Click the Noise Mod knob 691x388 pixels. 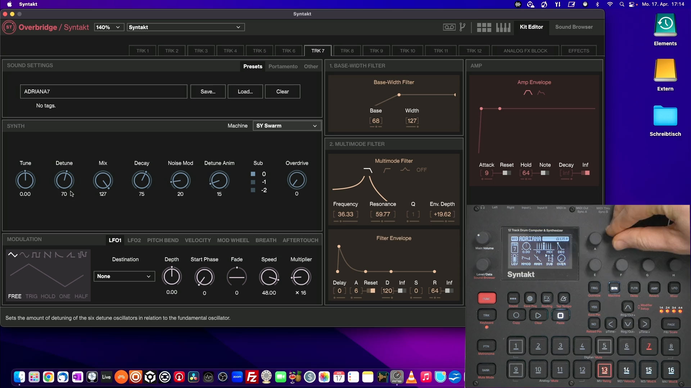[x=180, y=180]
